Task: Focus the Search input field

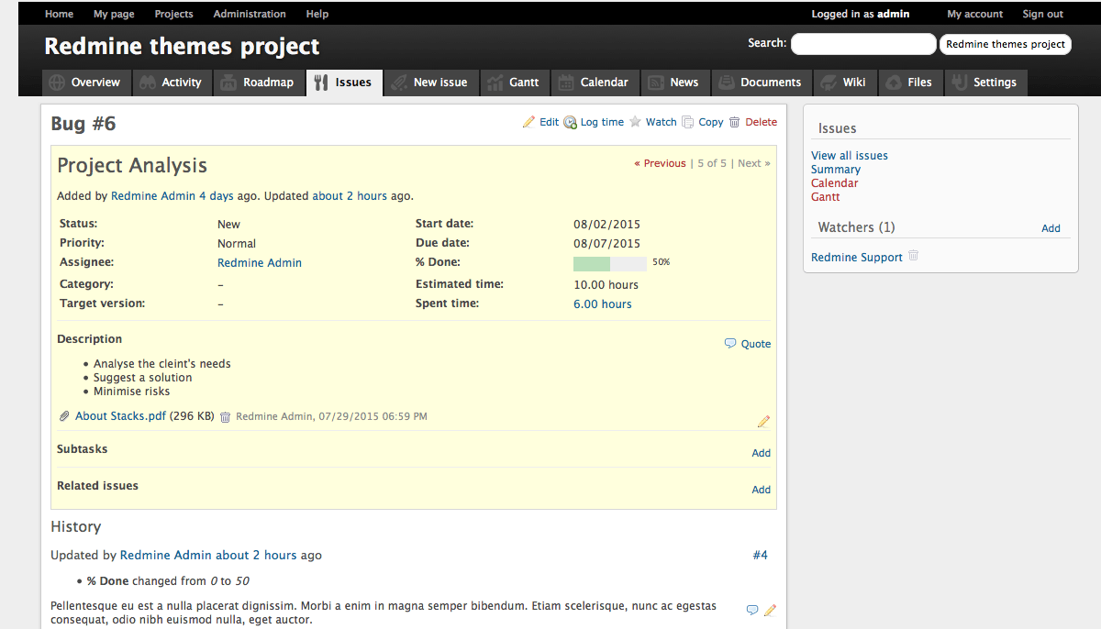Action: 863,44
